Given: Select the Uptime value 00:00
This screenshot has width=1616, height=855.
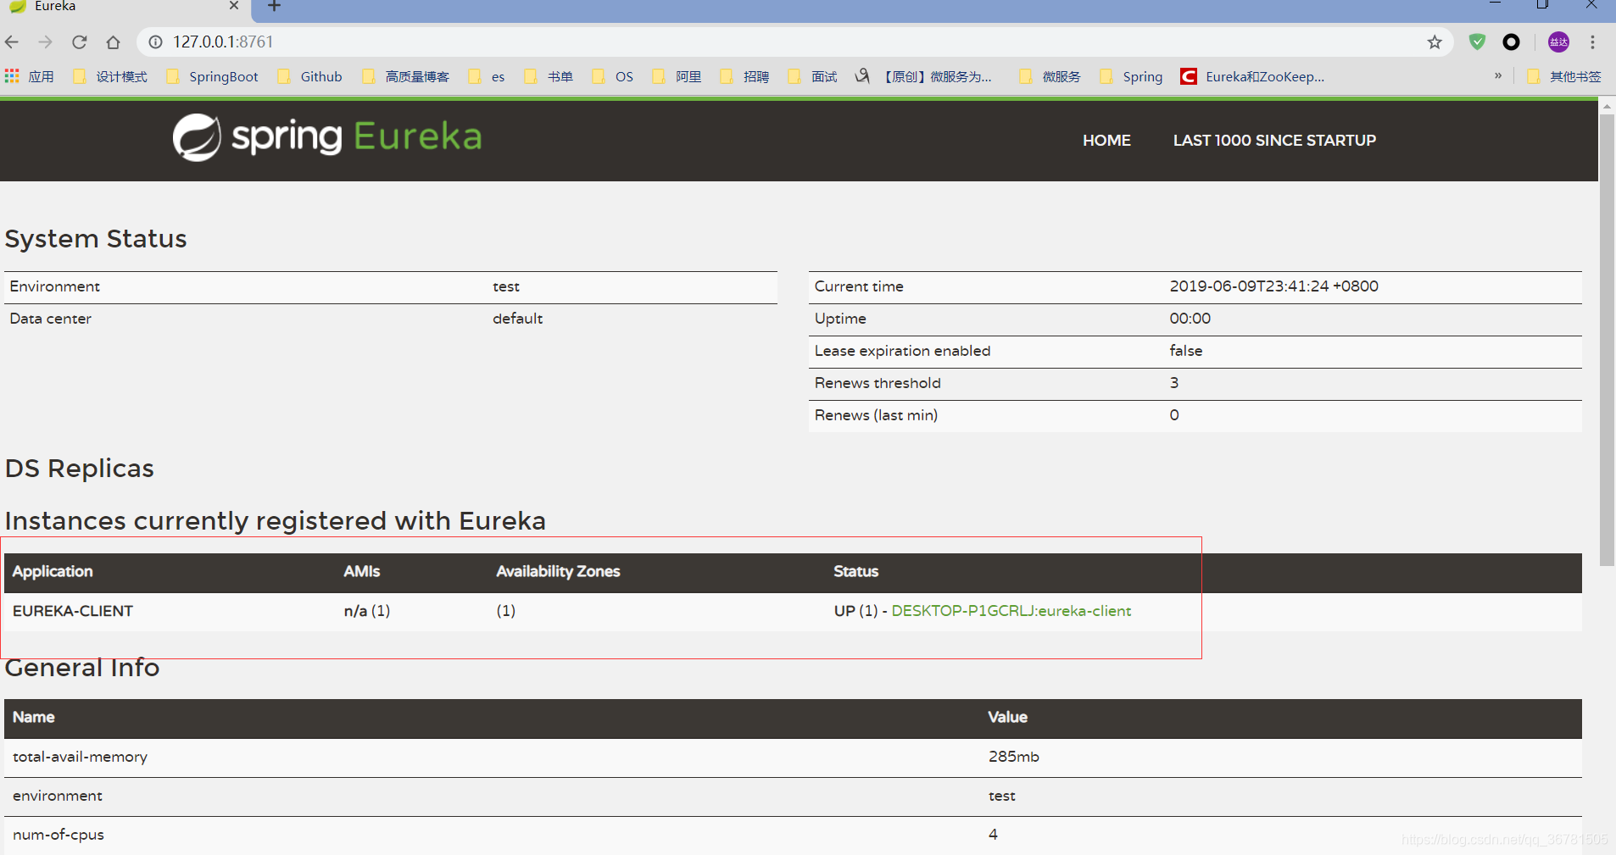Looking at the screenshot, I should tap(1190, 319).
